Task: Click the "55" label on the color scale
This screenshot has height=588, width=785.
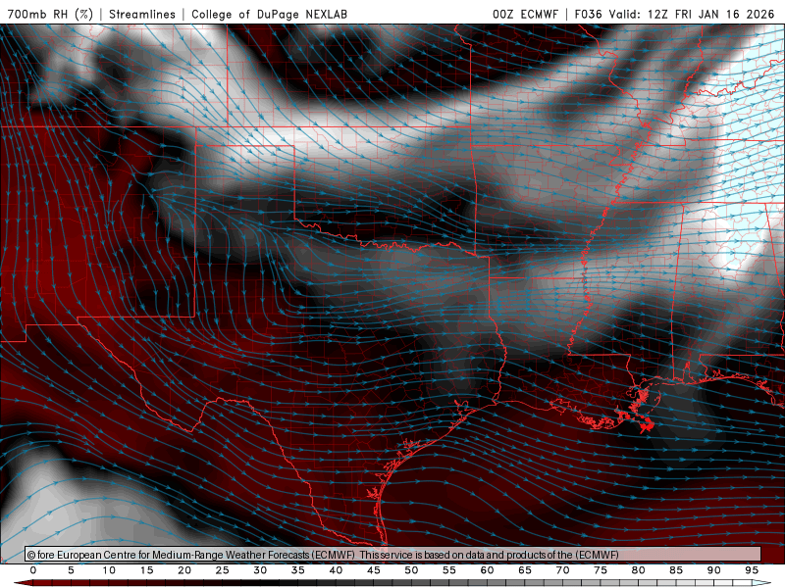Action: 449,570
